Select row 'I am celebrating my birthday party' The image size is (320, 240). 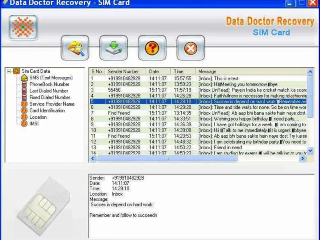pos(198,142)
